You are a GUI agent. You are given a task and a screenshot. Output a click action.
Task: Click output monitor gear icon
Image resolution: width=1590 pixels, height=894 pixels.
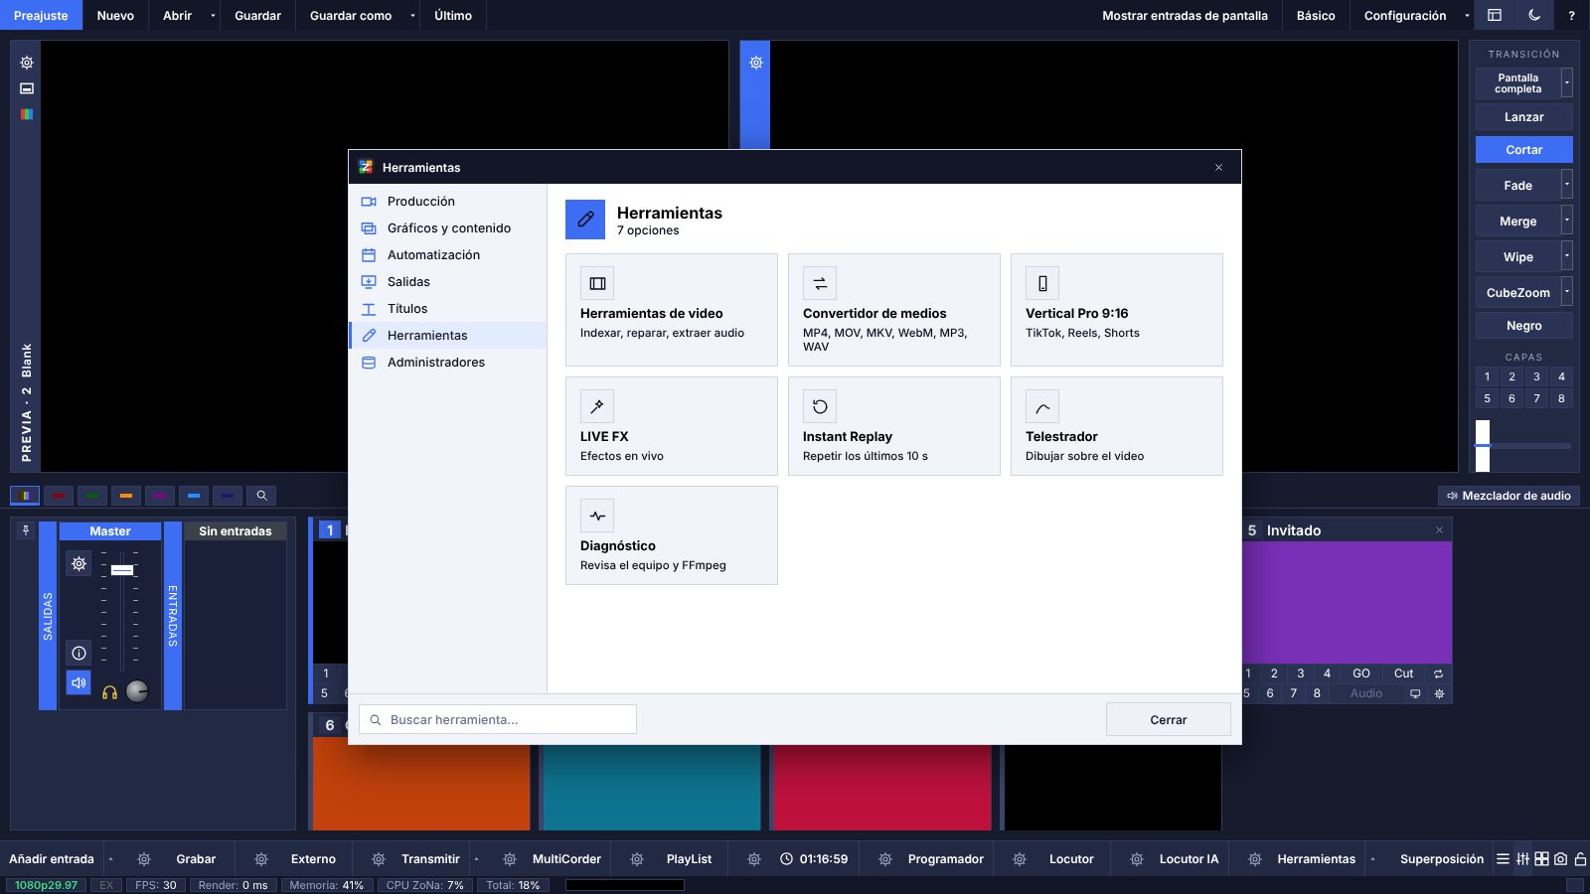(x=756, y=63)
